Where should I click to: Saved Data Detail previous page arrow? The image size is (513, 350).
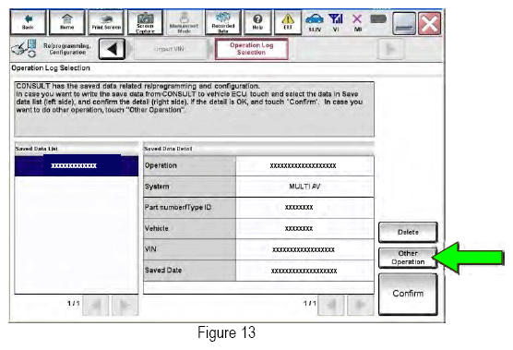click(x=331, y=305)
